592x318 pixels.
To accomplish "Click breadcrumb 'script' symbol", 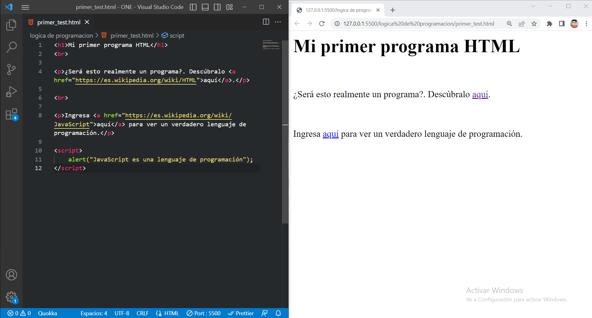I will click(x=177, y=36).
